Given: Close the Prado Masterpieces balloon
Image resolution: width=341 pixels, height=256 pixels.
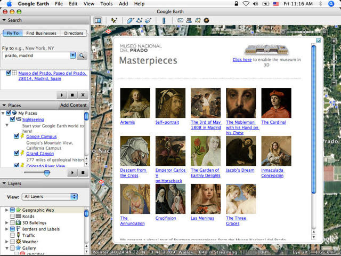Looking at the screenshot, I should point(319,40).
